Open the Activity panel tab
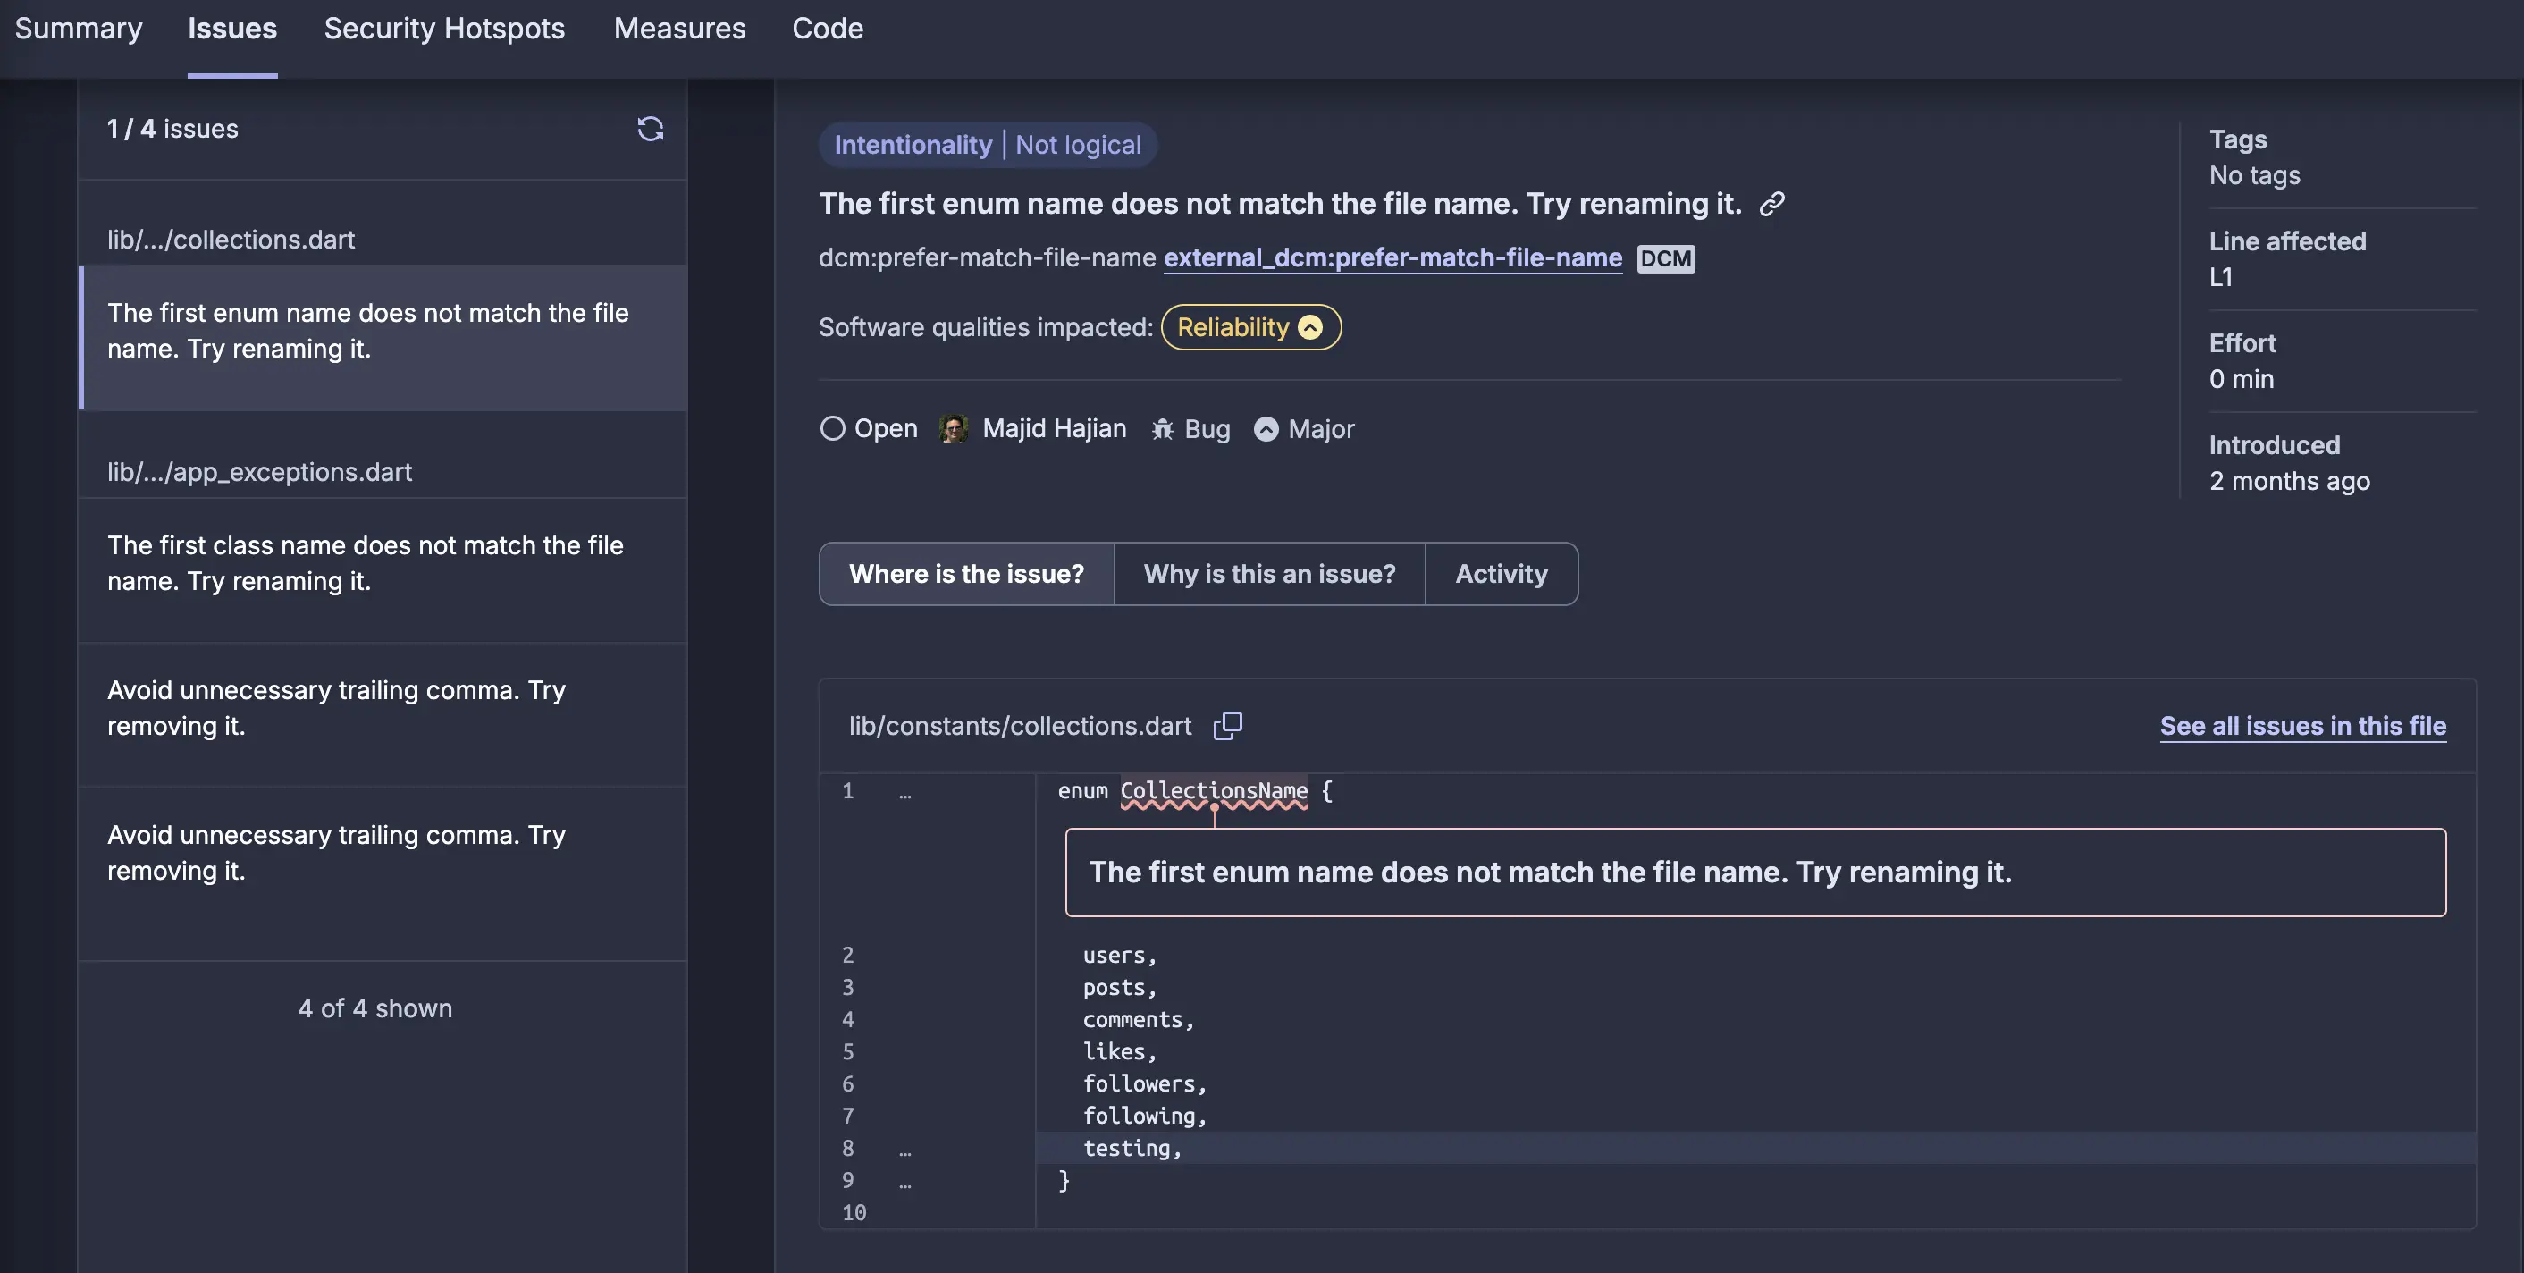 coord(1500,573)
